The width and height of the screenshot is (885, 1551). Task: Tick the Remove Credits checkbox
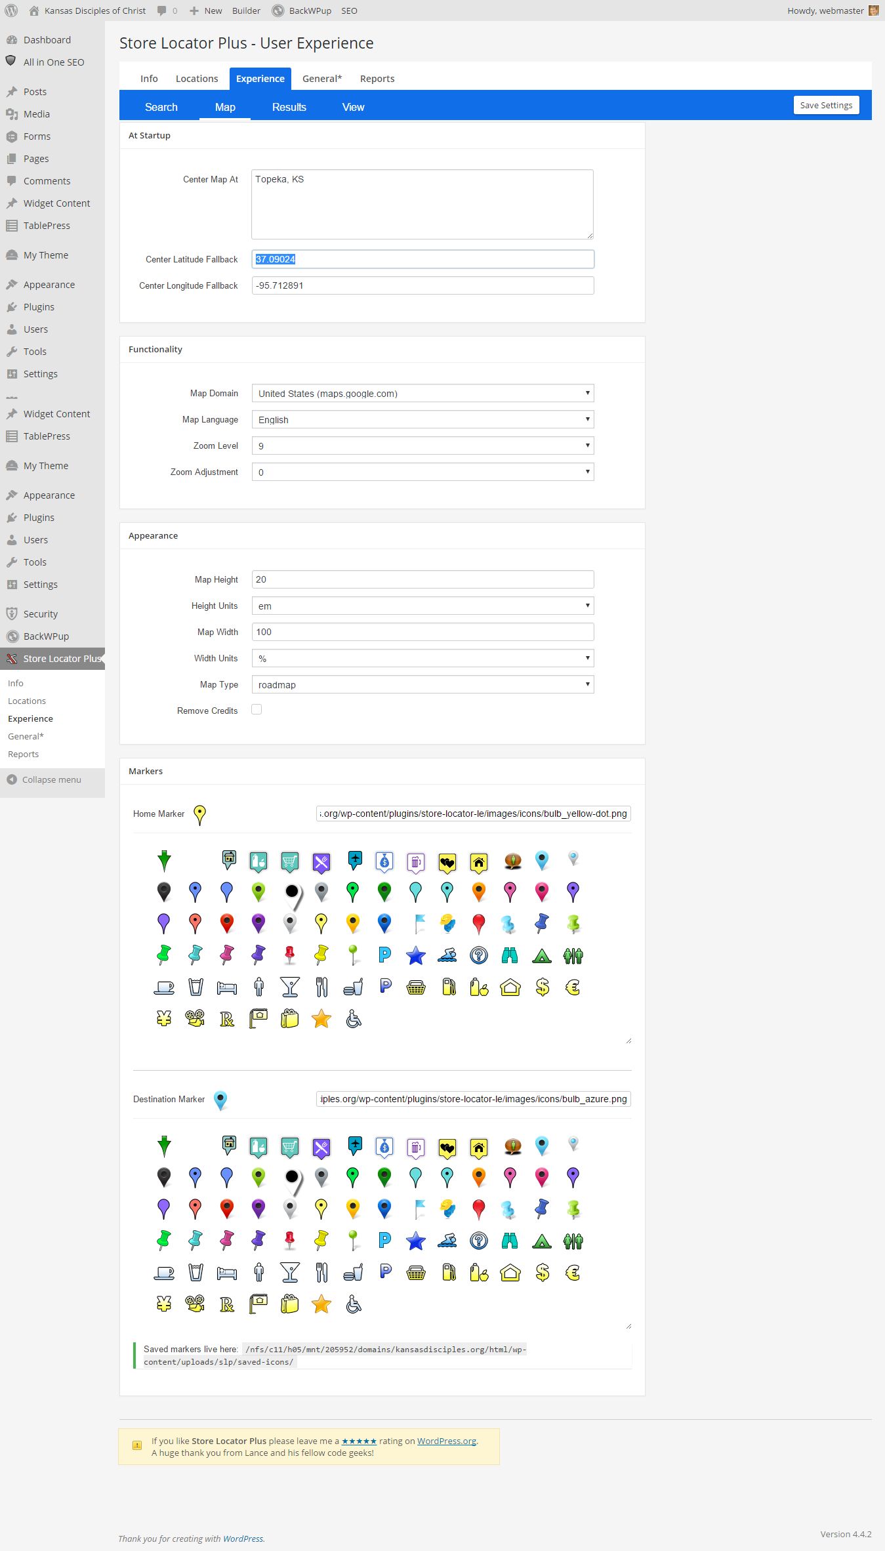257,709
